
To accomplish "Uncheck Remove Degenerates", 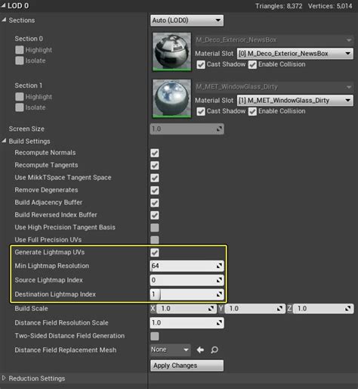I will pyautogui.click(x=155, y=190).
